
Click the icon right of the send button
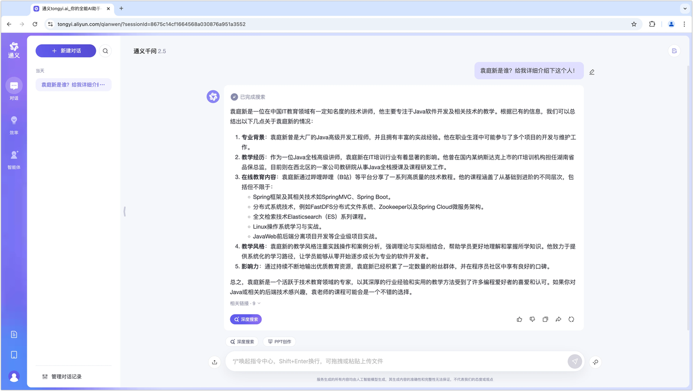595,362
